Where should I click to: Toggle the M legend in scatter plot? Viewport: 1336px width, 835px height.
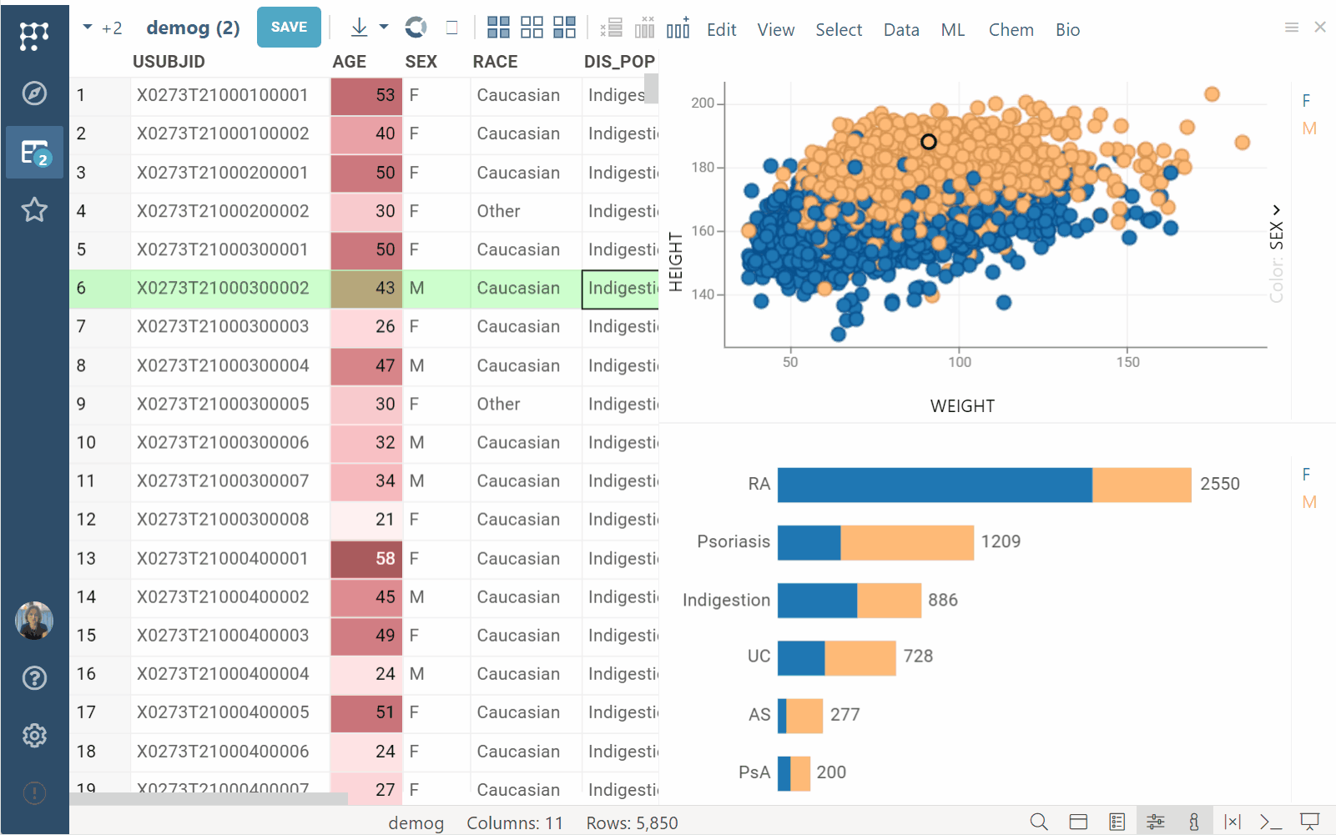(1308, 128)
